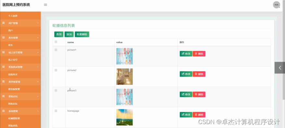The width and height of the screenshot is (285, 128).
Task: Collapse the 医院风采管理 group arrow
Action: click(38, 67)
